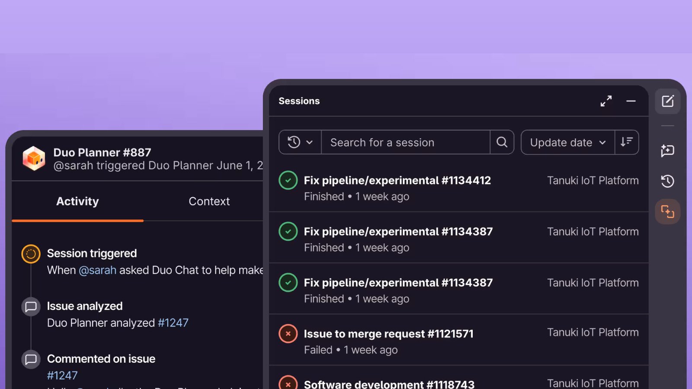
Task: Open the Update date sort dropdown
Action: tap(567, 142)
